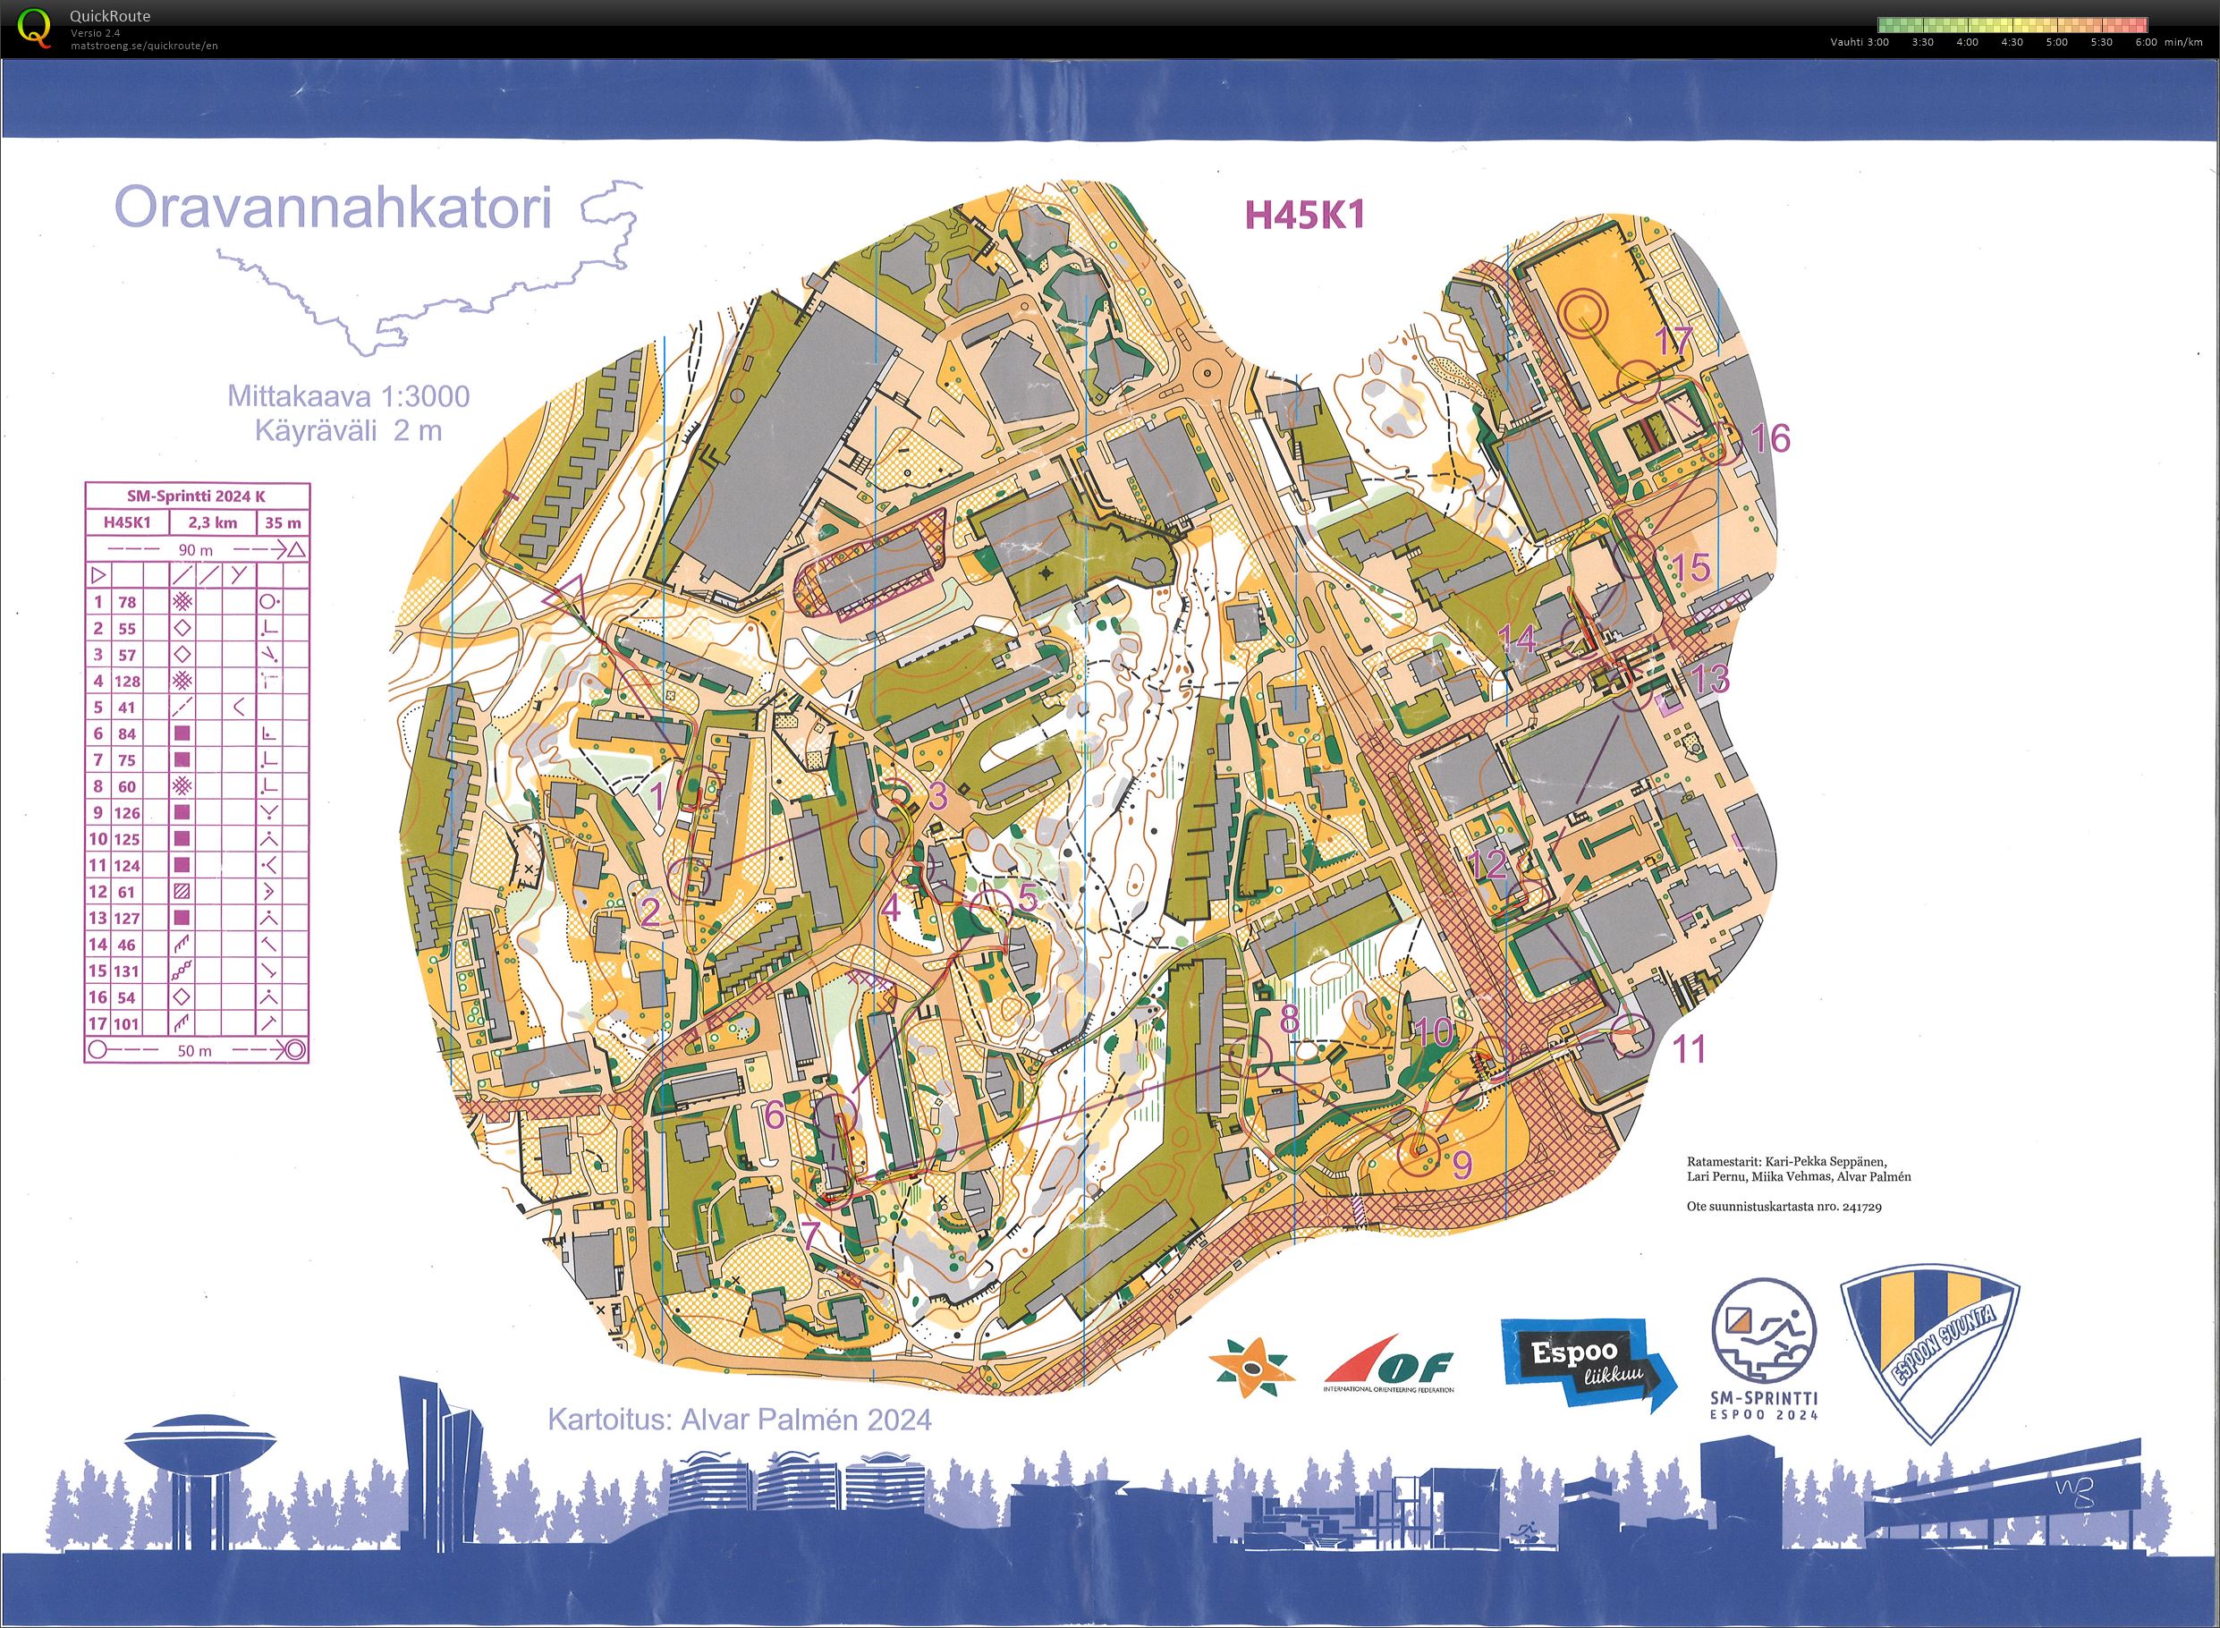This screenshot has height=1628, width=2220.
Task: Click the '90 m' start distance row
Action: click(x=196, y=549)
